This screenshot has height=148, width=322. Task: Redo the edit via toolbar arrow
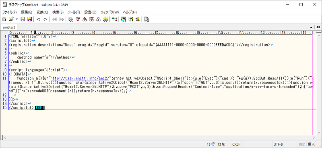tap(45, 19)
